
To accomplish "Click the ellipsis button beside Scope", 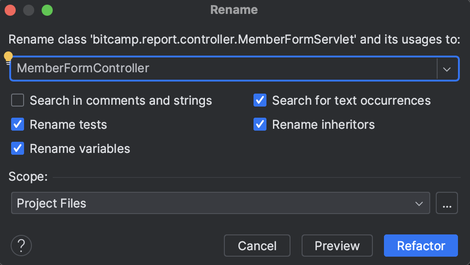I will click(446, 203).
